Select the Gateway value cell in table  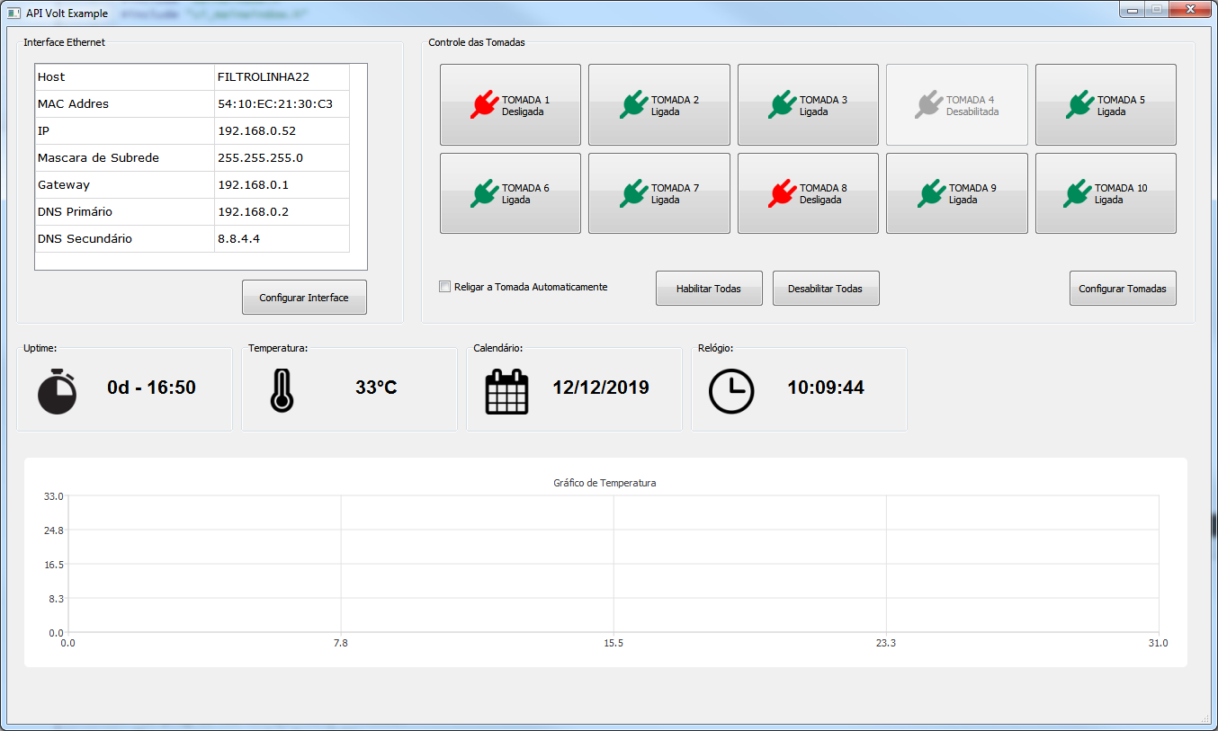pos(282,185)
